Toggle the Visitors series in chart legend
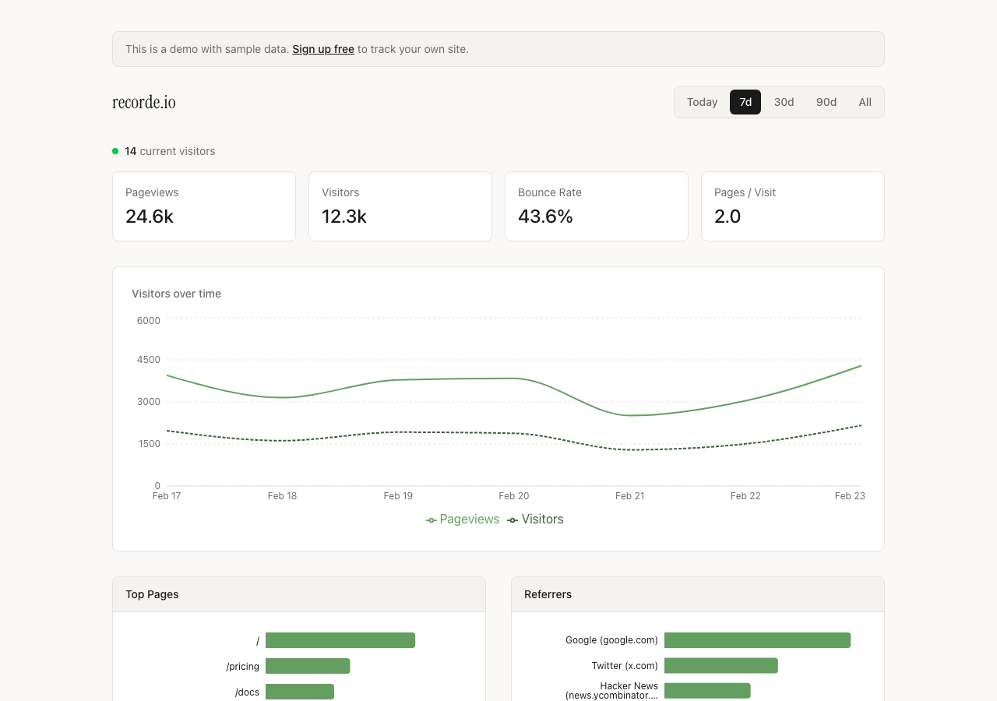 click(535, 520)
